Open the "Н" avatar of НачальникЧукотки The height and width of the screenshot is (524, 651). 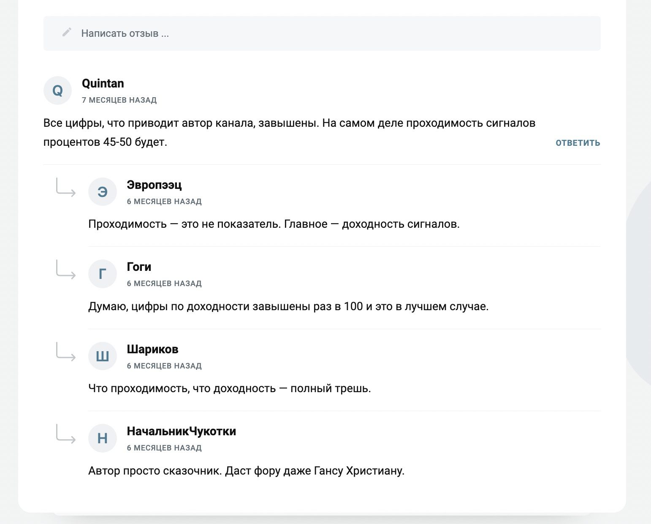(x=102, y=438)
